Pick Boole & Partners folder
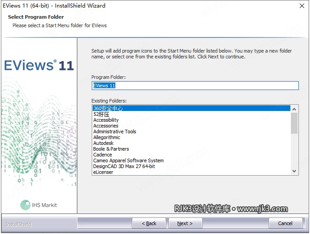310x234 pixels. (192, 149)
